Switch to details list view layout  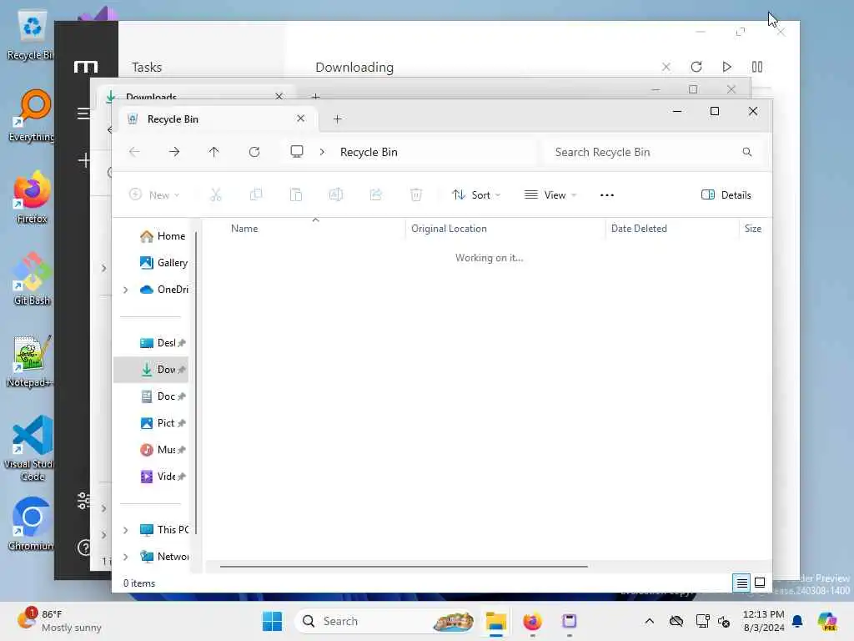(x=741, y=583)
